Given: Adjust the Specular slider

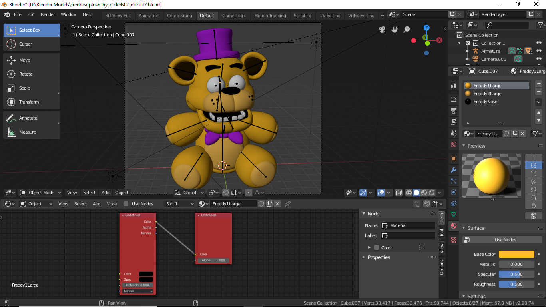Looking at the screenshot, I should 516,274.
